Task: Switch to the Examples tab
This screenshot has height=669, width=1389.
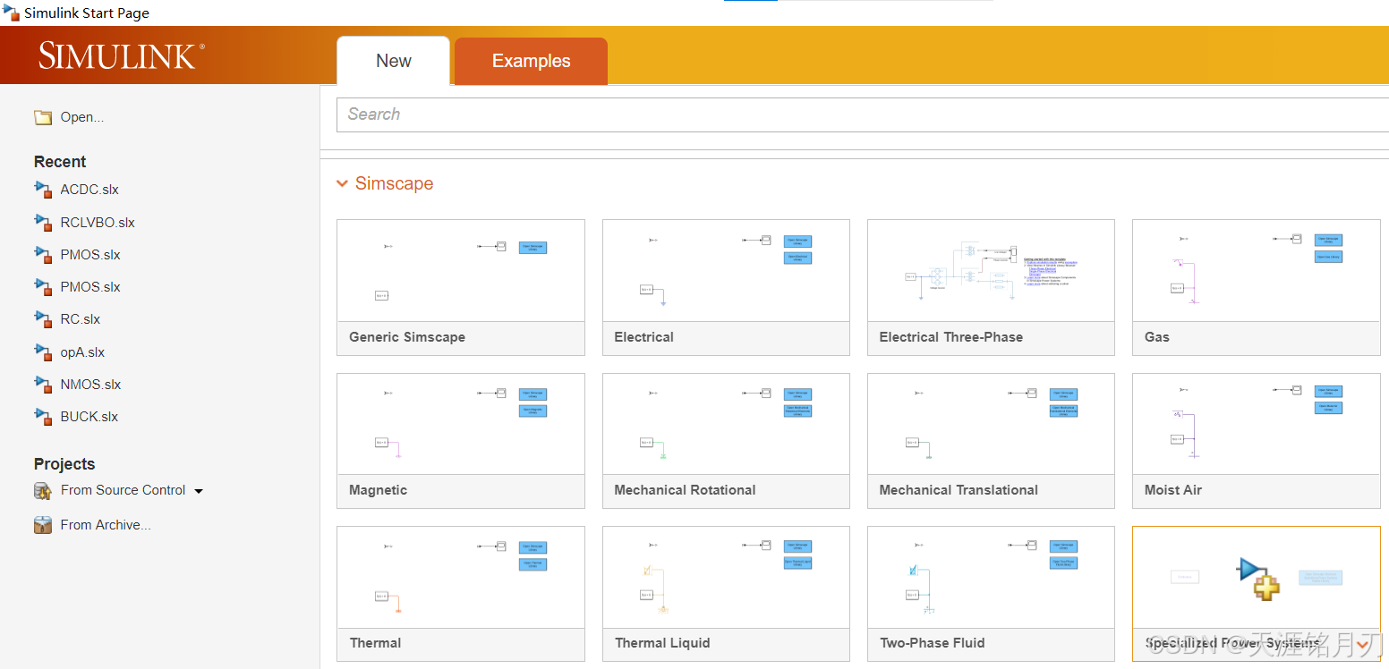Action: pos(531,61)
